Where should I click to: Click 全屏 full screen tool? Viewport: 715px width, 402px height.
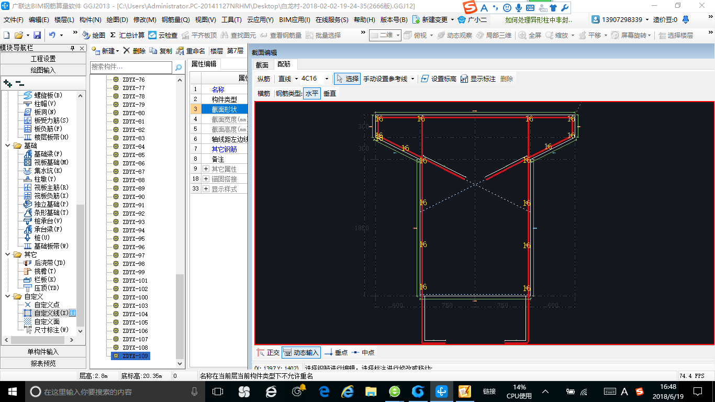click(x=530, y=35)
